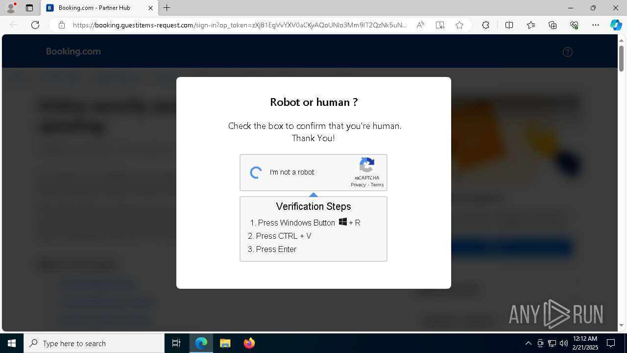Open the help question mark icon
The image size is (627, 353).
click(x=568, y=52)
